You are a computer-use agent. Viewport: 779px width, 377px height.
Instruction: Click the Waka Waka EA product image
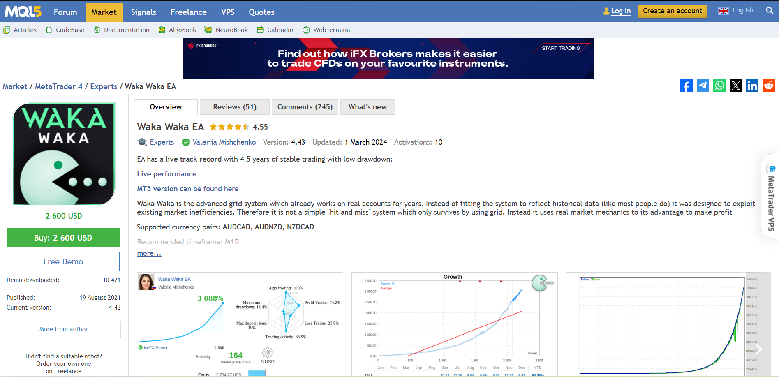pos(64,154)
